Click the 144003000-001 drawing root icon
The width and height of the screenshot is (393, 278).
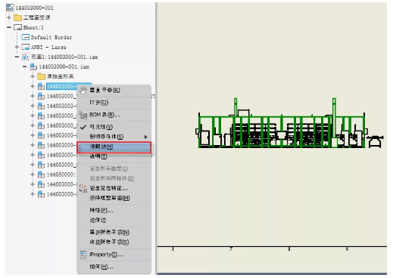click(x=10, y=8)
